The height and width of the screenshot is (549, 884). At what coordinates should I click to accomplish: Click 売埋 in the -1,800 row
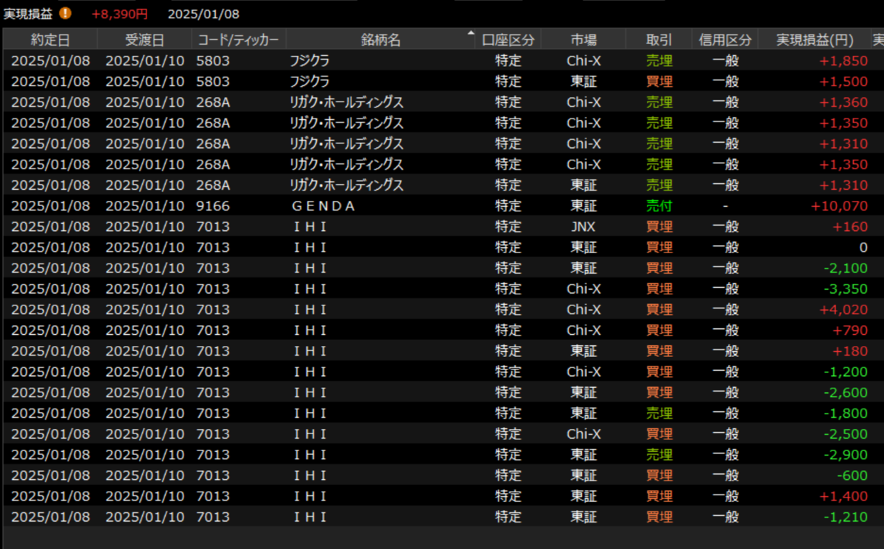click(659, 413)
